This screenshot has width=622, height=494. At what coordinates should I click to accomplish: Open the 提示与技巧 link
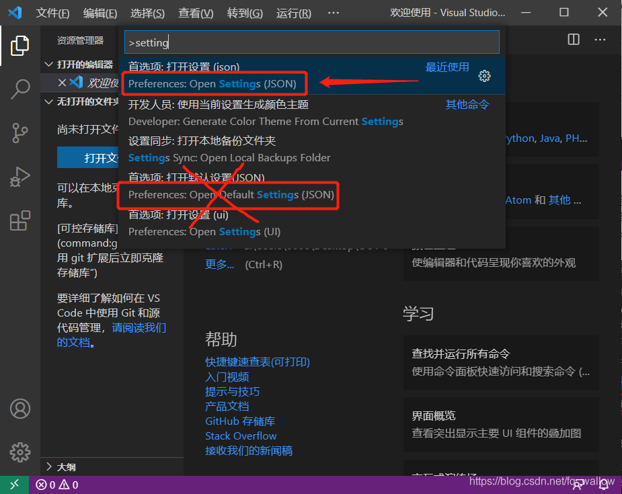(x=232, y=391)
